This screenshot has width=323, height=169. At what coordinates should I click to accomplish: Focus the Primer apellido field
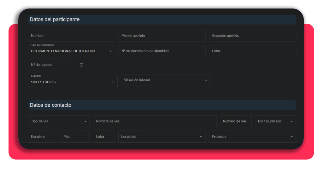click(x=162, y=36)
